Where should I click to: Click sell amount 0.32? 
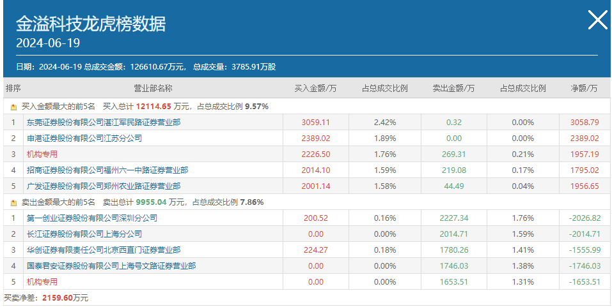point(454,123)
